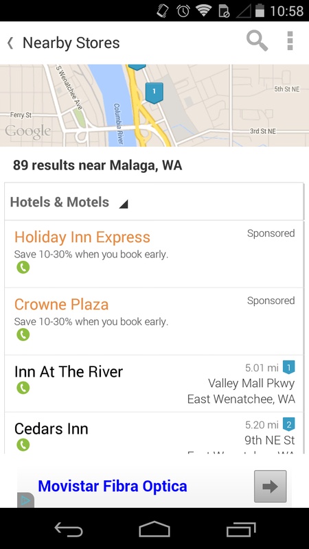Open Movistar Fibra Optica ad arrow
The image size is (309, 549).
point(270,487)
